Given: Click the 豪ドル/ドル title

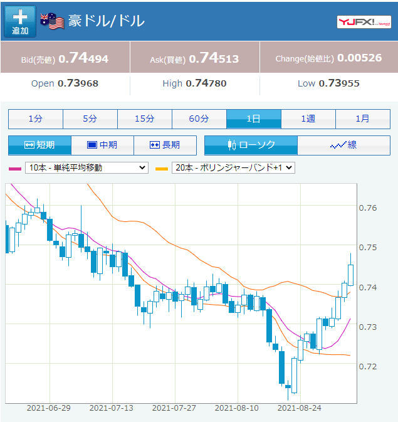Looking at the screenshot, I should coord(107,21).
